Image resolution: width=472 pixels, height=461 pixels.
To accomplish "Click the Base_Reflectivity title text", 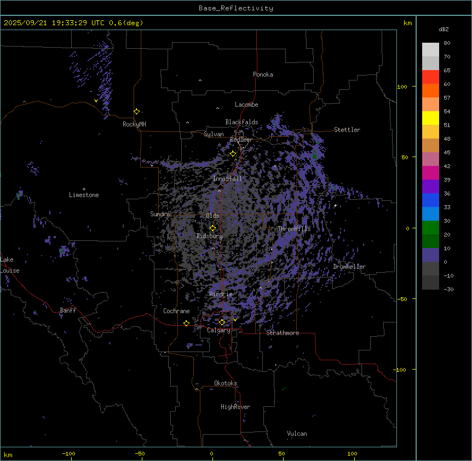I will [235, 8].
